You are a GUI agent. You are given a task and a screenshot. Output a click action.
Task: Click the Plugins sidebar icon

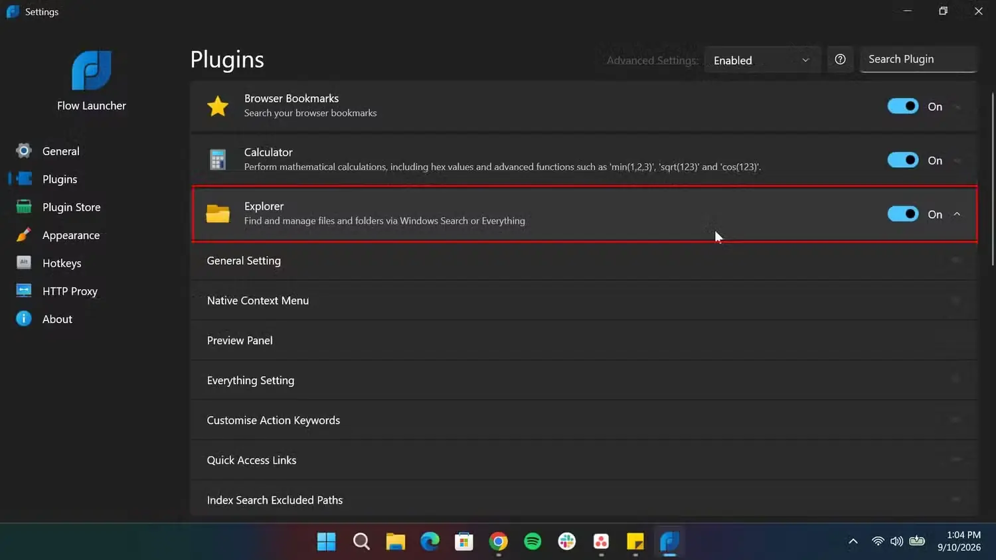click(24, 178)
